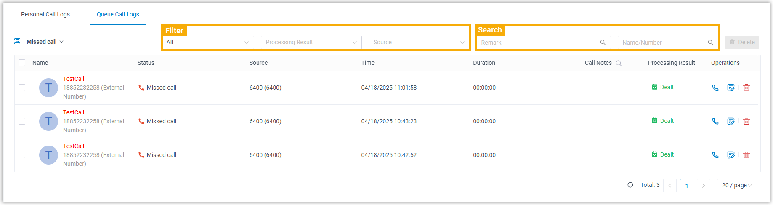
Task: Expand the Missed call type dropdown
Action: pos(45,42)
